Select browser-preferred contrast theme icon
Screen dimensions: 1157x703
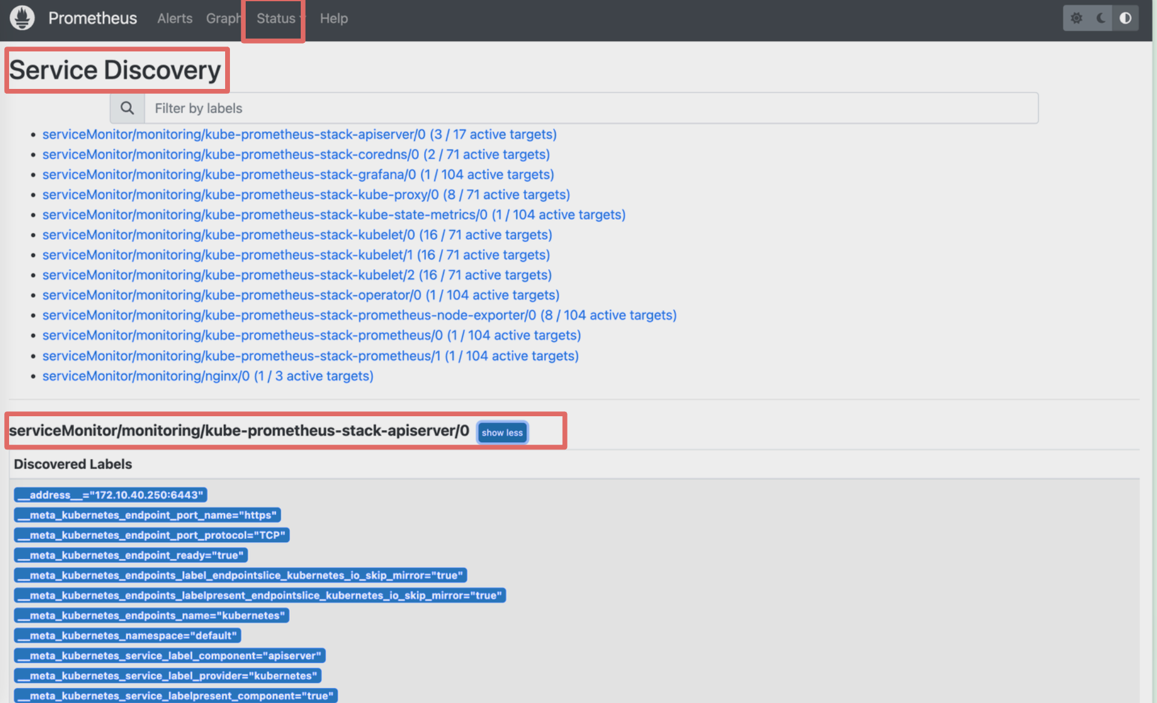click(x=1126, y=18)
